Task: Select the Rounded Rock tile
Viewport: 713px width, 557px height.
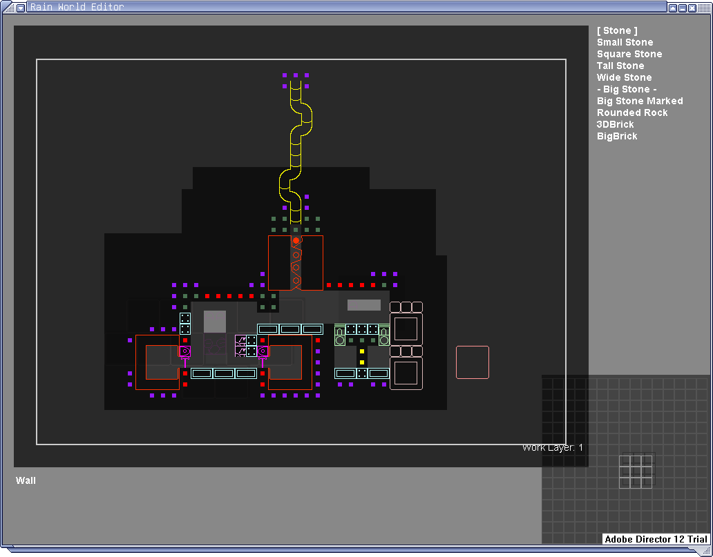Action: [631, 113]
